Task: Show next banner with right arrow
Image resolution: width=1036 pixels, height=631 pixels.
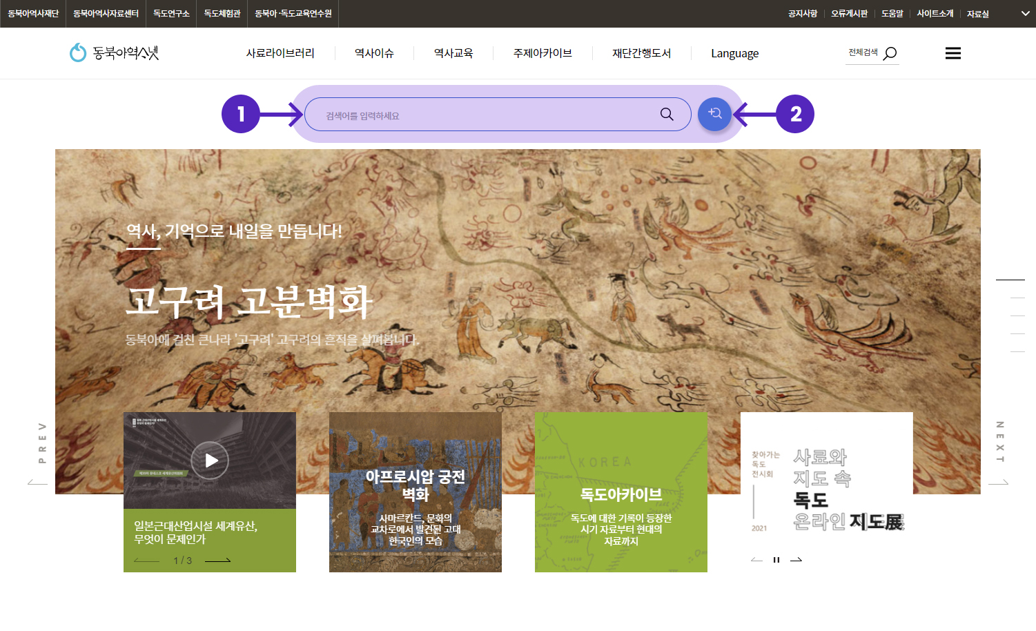Action: tap(796, 560)
